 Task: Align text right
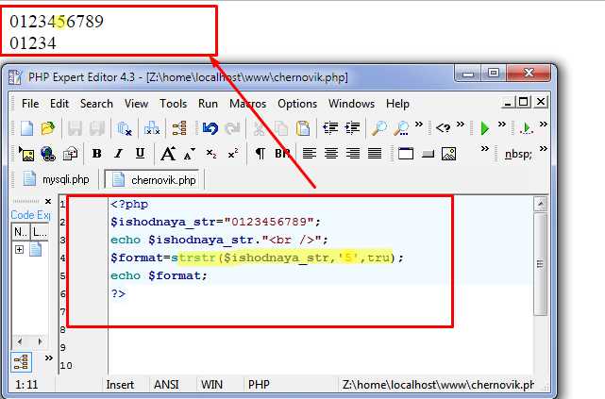[x=353, y=154]
